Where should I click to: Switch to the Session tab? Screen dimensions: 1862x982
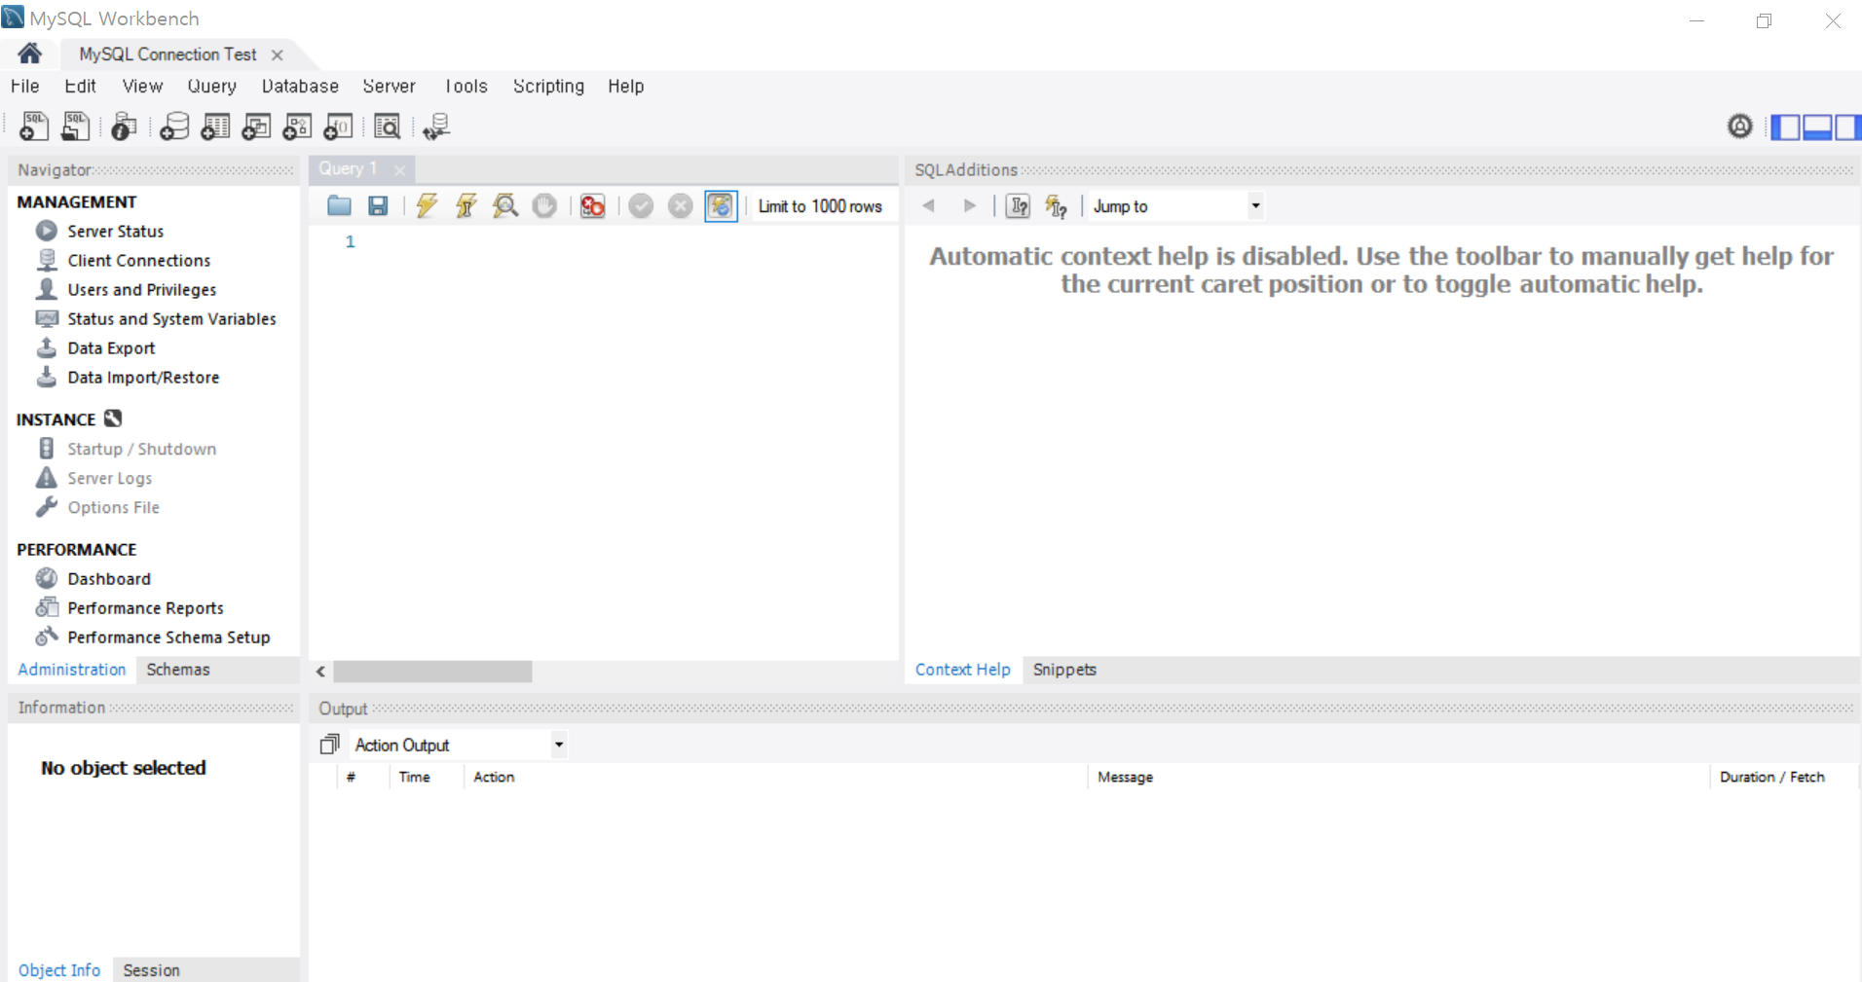[152, 970]
